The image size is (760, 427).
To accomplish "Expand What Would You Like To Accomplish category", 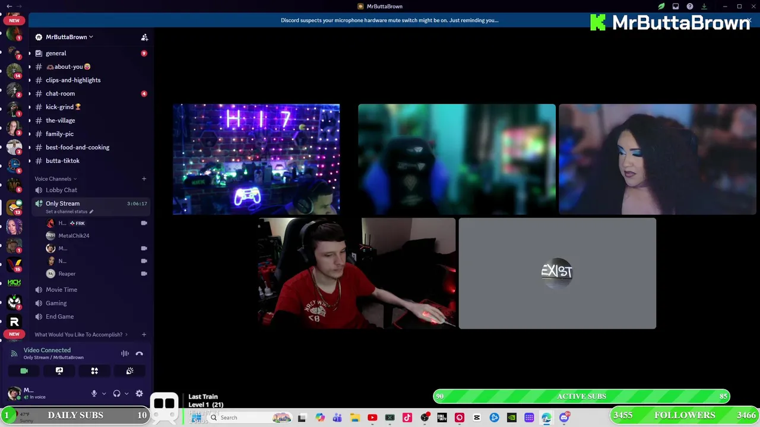I will [81, 334].
